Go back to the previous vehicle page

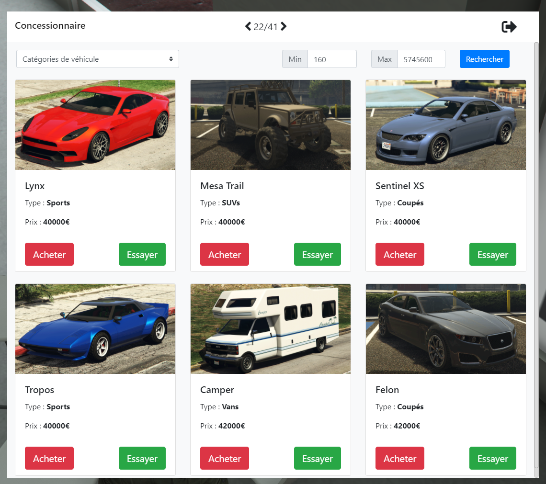click(x=248, y=27)
